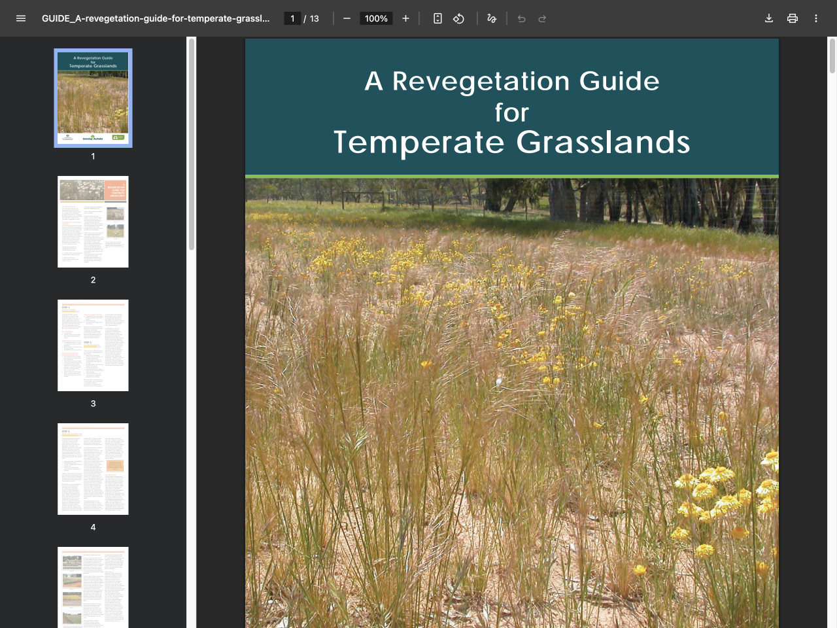Download the revegetation guide PDF

(769, 18)
